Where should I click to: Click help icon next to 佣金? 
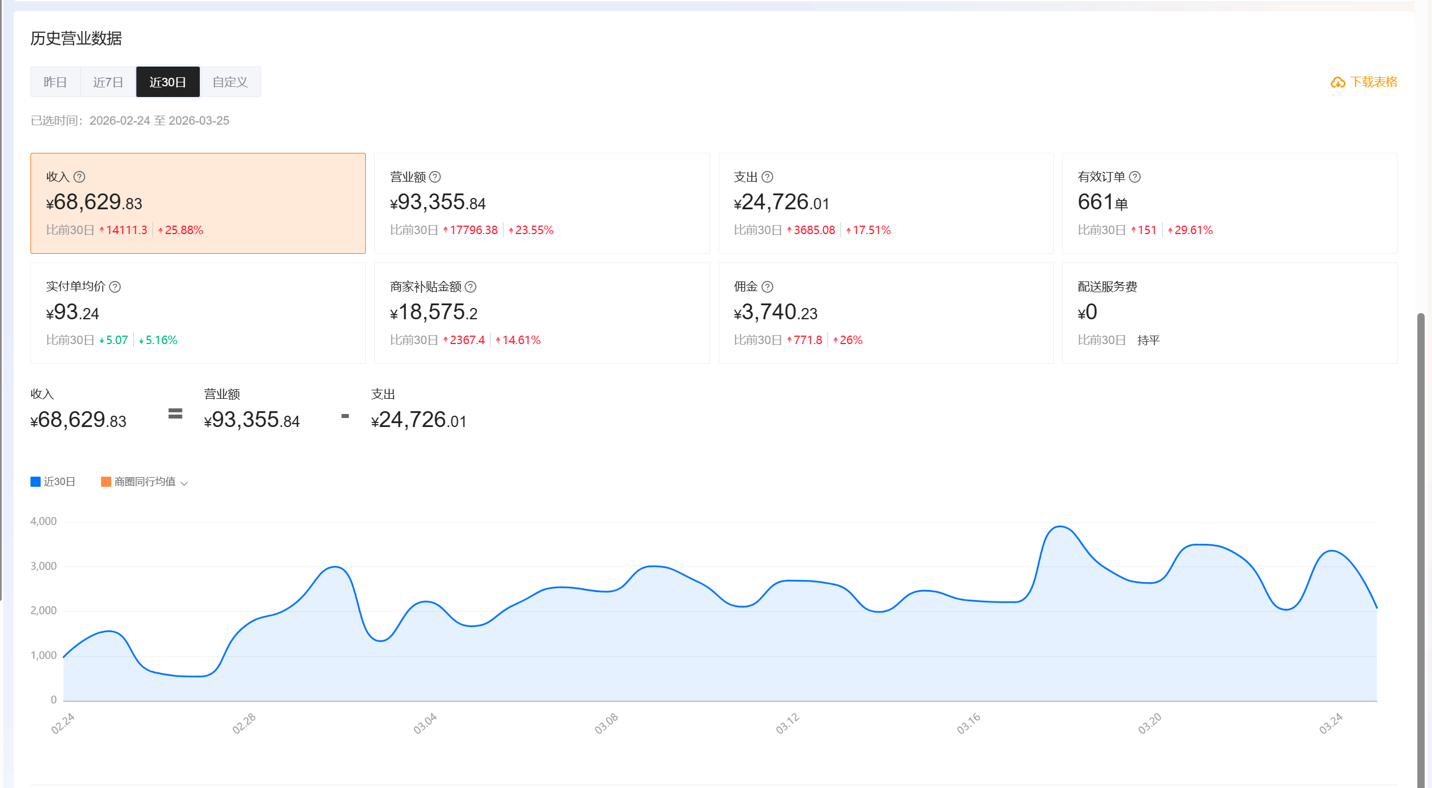pyautogui.click(x=767, y=287)
